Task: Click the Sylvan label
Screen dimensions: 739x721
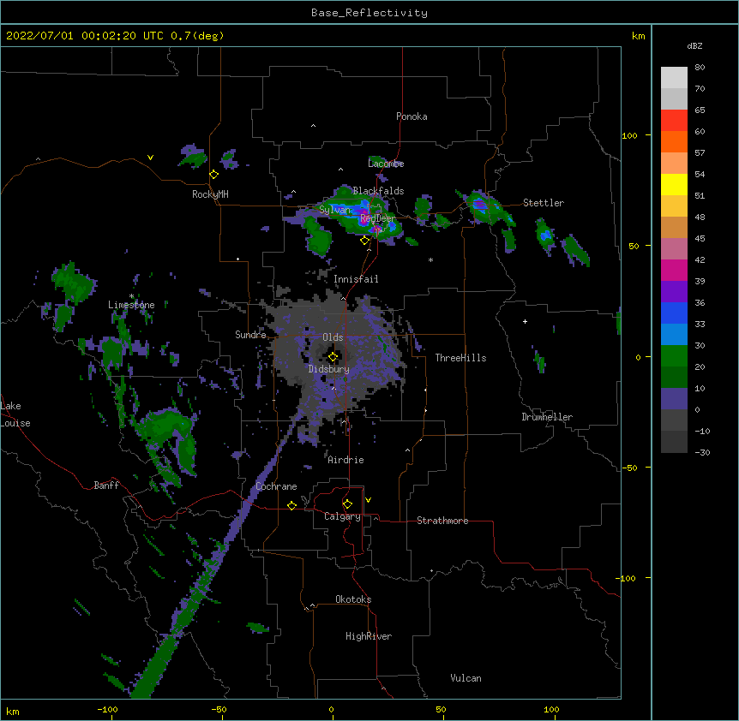Action: click(x=335, y=210)
